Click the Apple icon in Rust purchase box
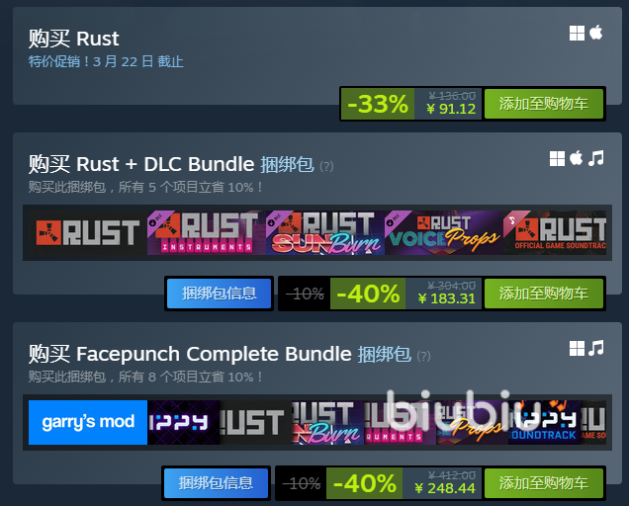 596,33
